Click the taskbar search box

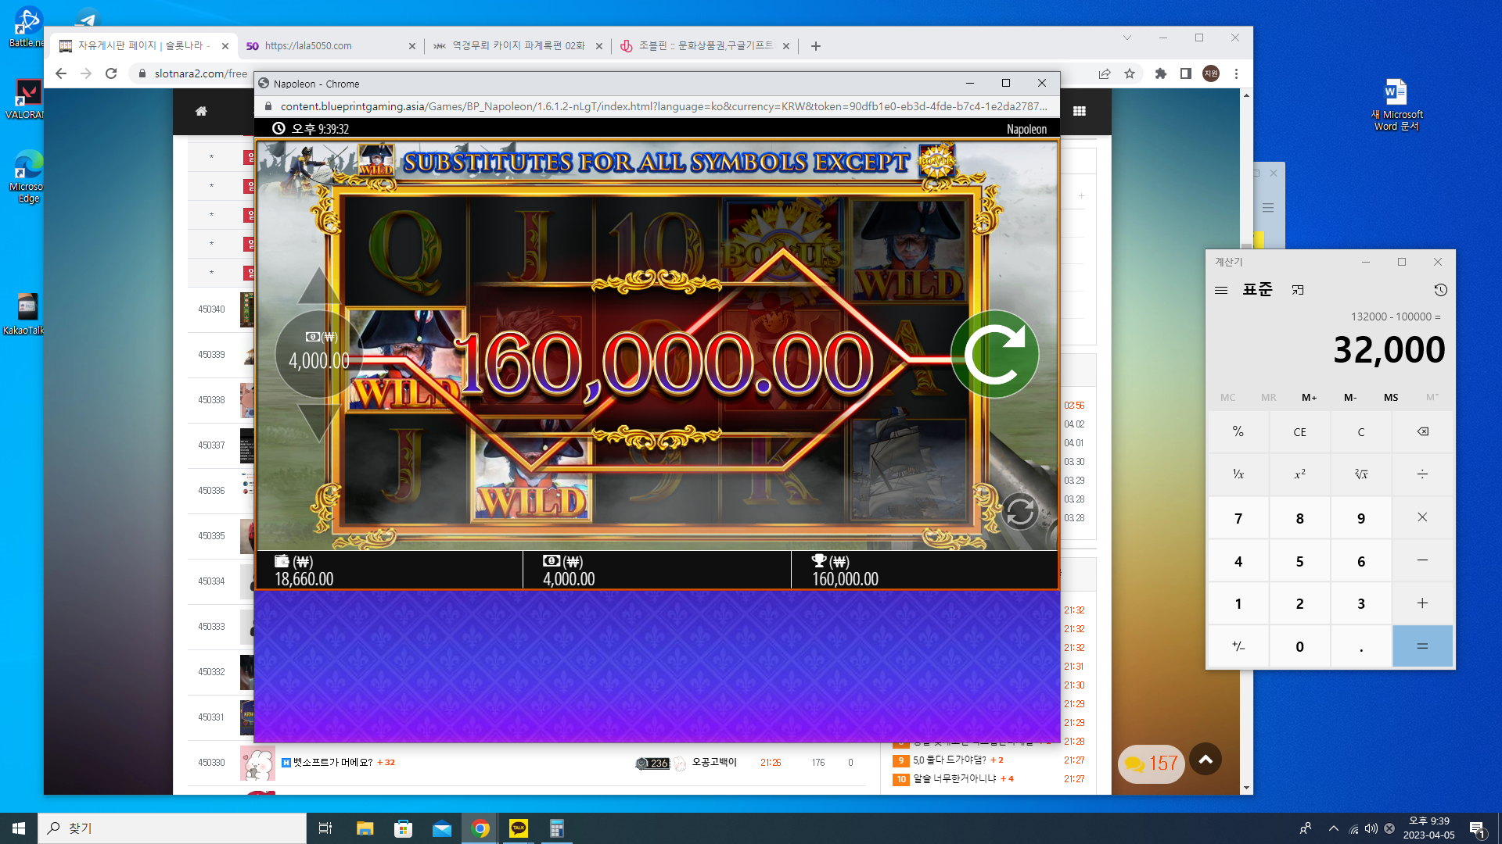click(x=172, y=828)
